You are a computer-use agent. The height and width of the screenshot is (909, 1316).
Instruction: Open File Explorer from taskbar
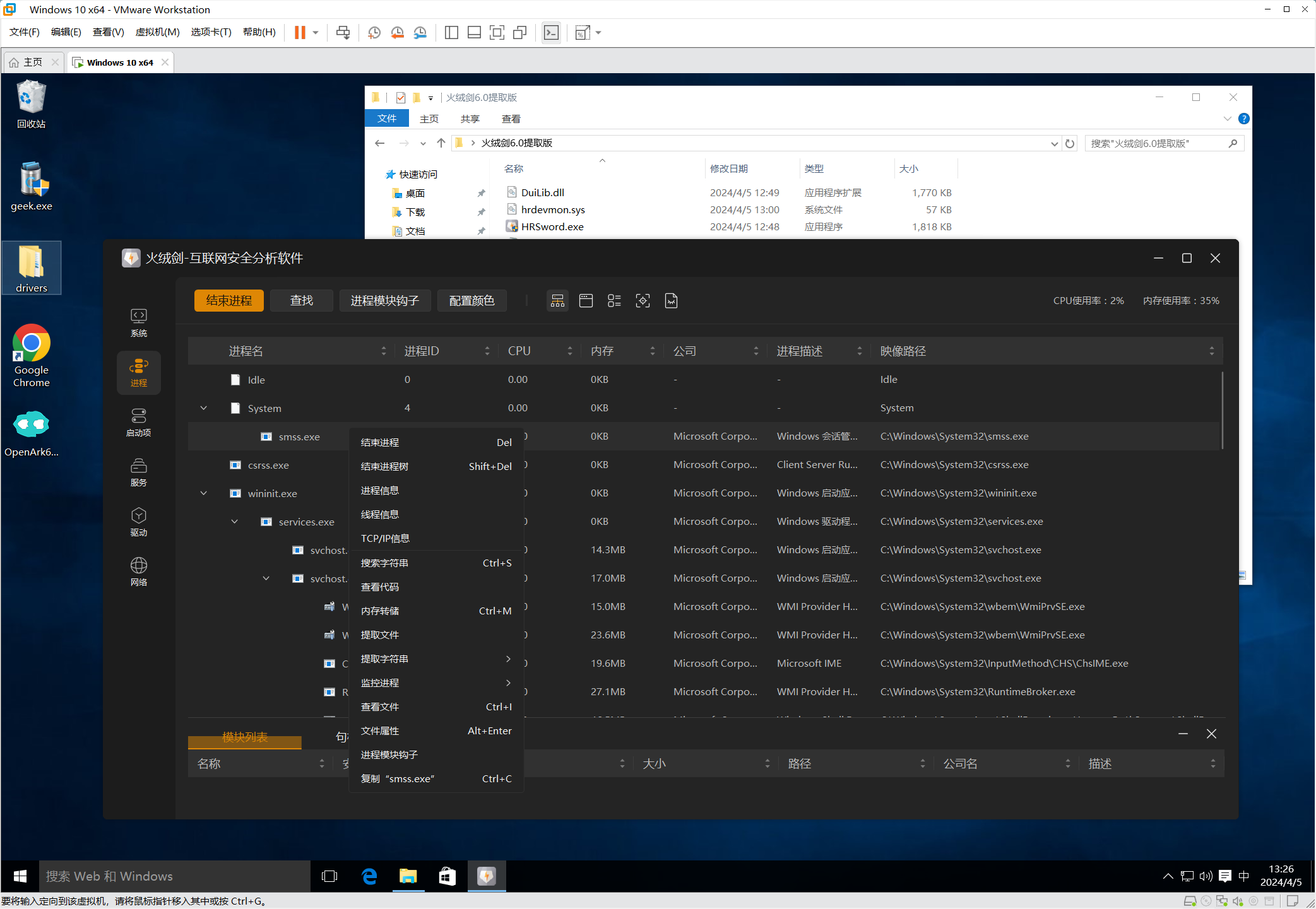tap(408, 876)
